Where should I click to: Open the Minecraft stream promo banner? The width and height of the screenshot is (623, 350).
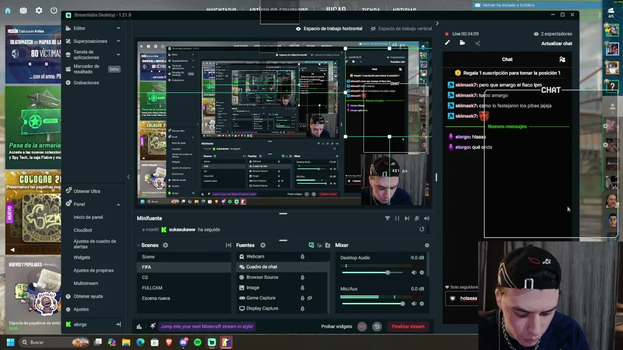tap(207, 327)
